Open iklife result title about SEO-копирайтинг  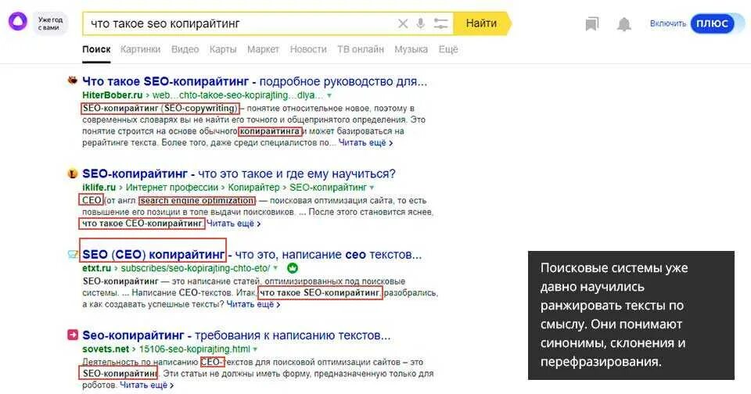coord(239,174)
